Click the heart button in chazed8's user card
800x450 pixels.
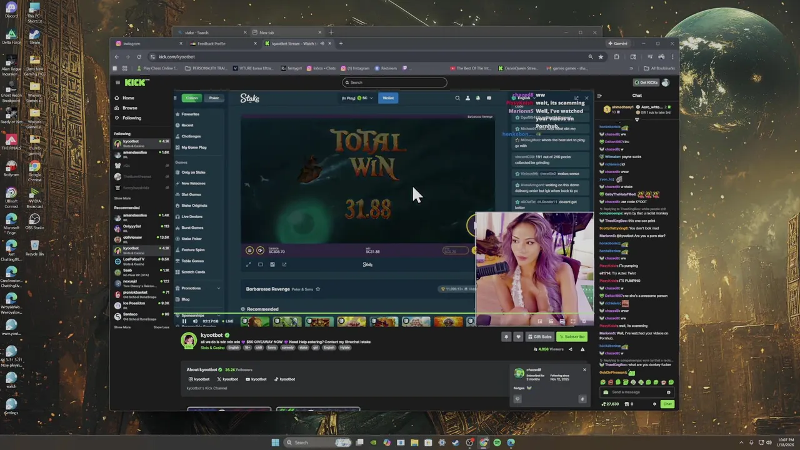tap(517, 399)
